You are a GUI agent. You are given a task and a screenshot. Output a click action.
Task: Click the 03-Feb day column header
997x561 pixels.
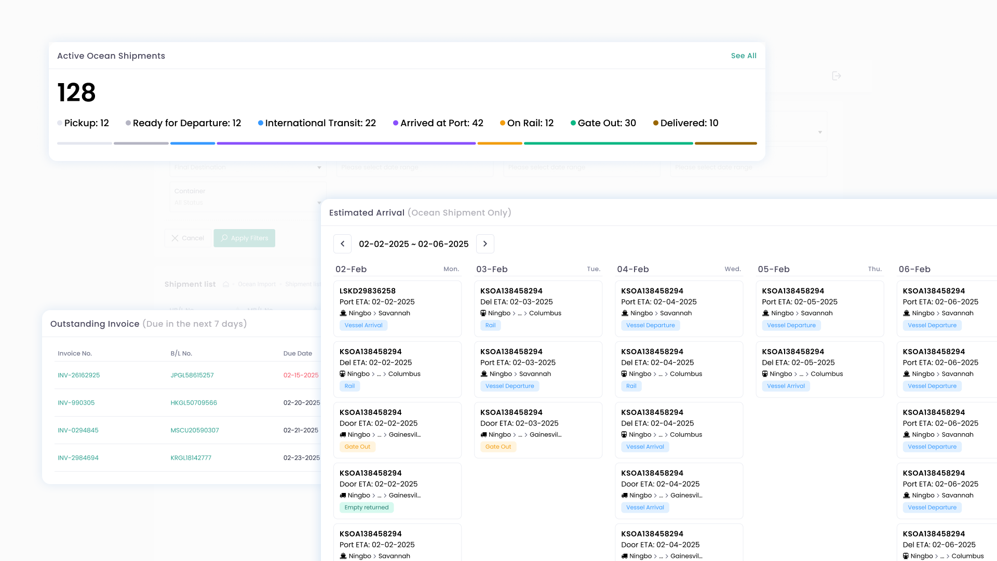coord(492,269)
